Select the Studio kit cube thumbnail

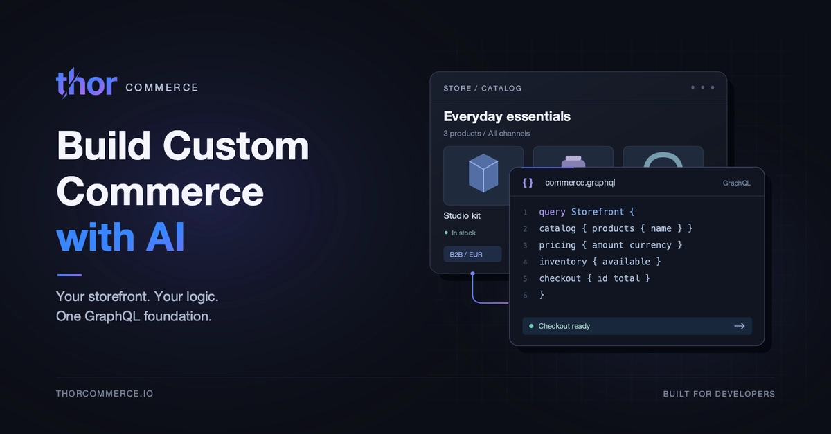click(x=483, y=175)
